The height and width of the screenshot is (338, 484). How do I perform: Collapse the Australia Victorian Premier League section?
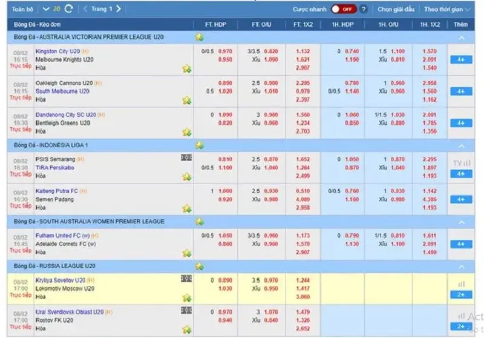(461, 38)
